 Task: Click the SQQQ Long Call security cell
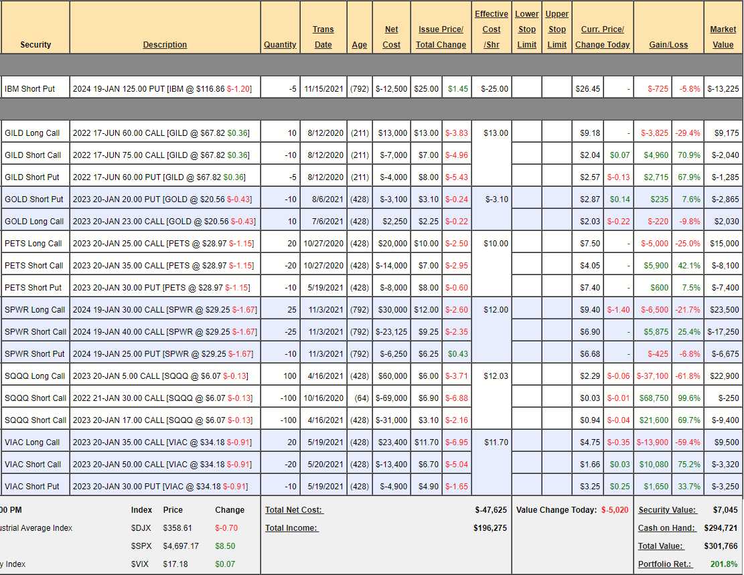[x=35, y=376]
